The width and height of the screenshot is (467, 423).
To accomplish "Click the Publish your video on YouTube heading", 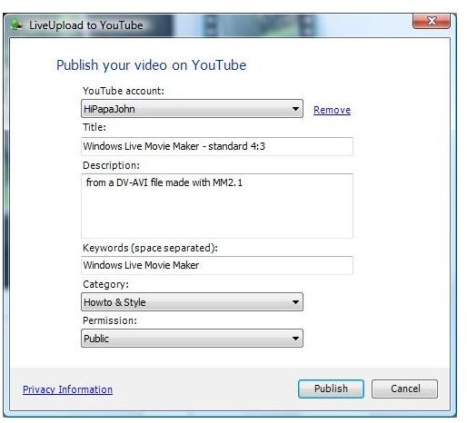I will click(152, 65).
